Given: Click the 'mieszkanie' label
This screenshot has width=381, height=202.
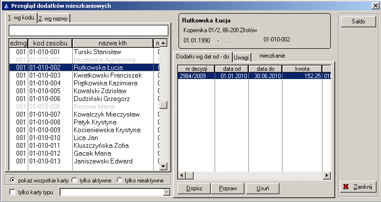Looking at the screenshot, I should [272, 56].
